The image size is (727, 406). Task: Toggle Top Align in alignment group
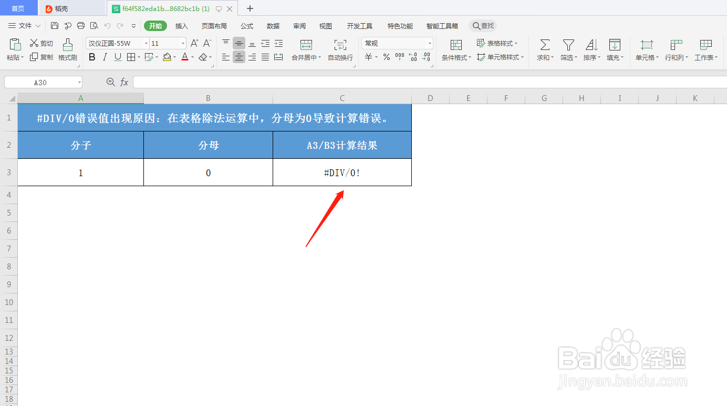226,43
